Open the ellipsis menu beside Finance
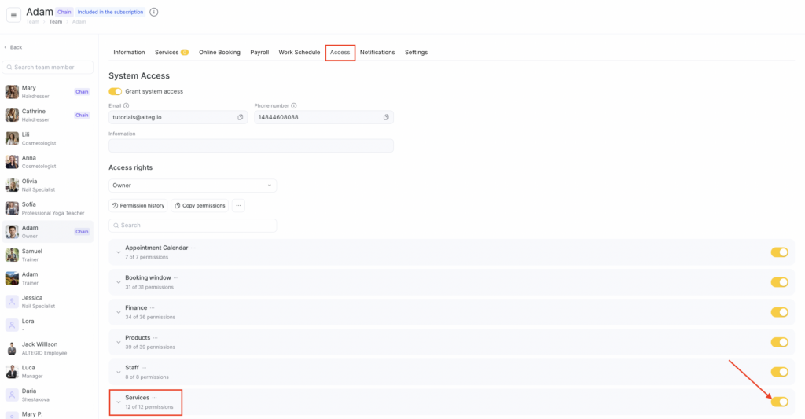The height and width of the screenshot is (419, 805). pyautogui.click(x=153, y=308)
